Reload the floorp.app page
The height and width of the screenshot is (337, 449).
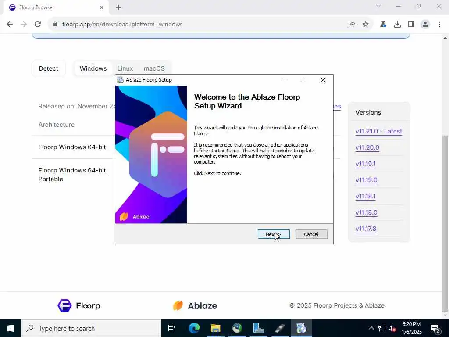[x=38, y=25]
